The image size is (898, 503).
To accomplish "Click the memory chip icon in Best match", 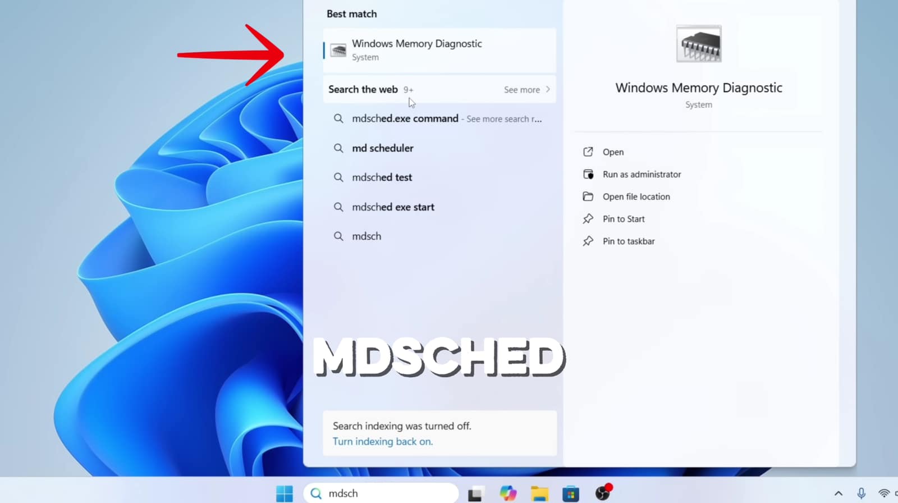I will point(338,51).
